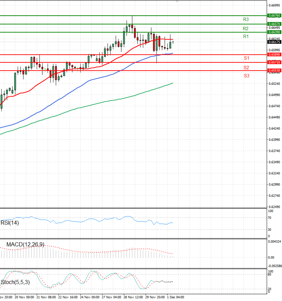Click the 28 Nov 12:00 time label
Screen dimensions: 282x301
click(133, 297)
